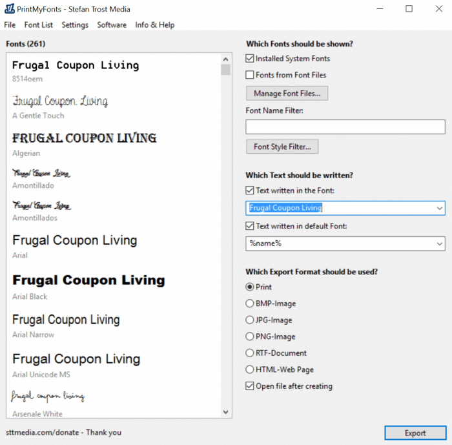The height and width of the screenshot is (445, 452).
Task: Open the Settings menu
Action: point(75,25)
